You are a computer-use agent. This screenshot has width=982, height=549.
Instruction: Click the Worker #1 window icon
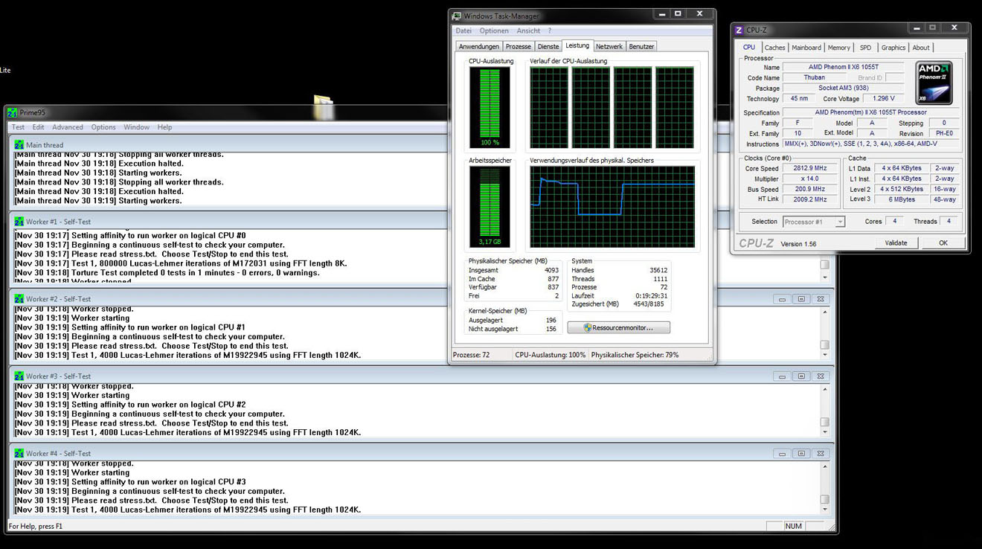point(19,222)
